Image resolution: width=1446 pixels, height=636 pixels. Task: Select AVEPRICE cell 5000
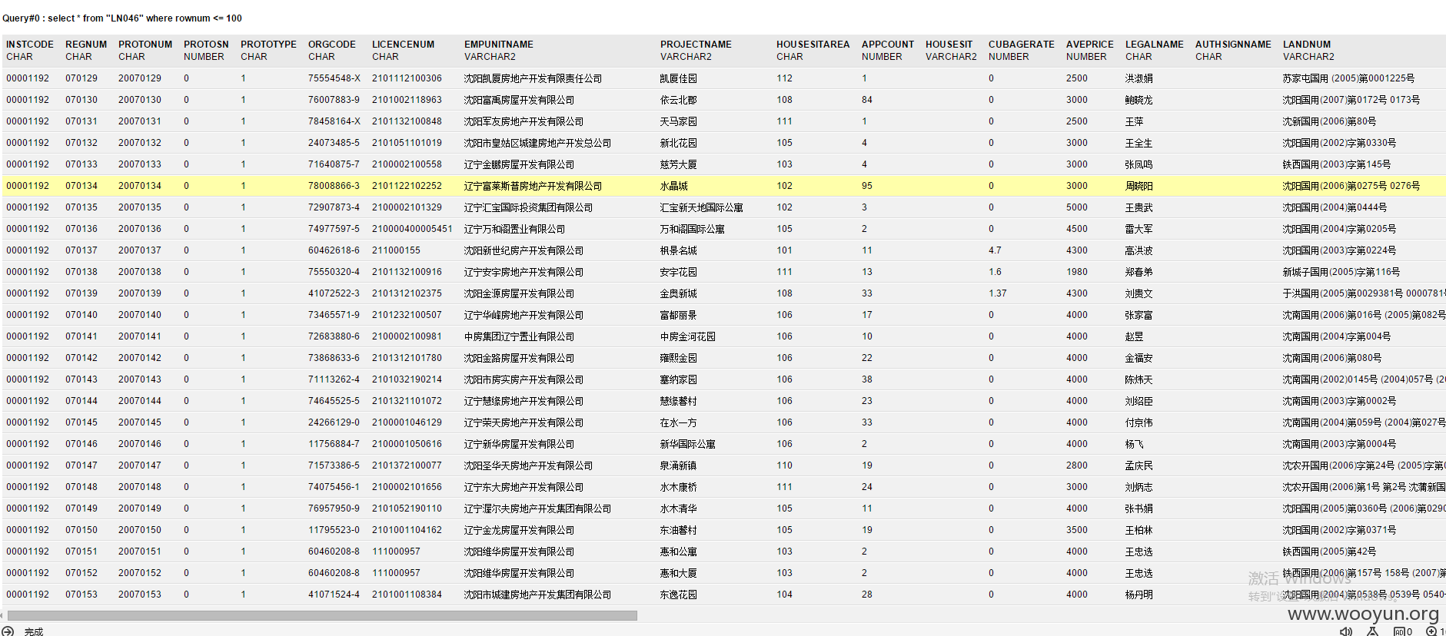click(1077, 207)
